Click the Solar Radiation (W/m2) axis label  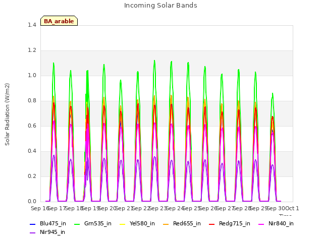[x=7, y=114]
